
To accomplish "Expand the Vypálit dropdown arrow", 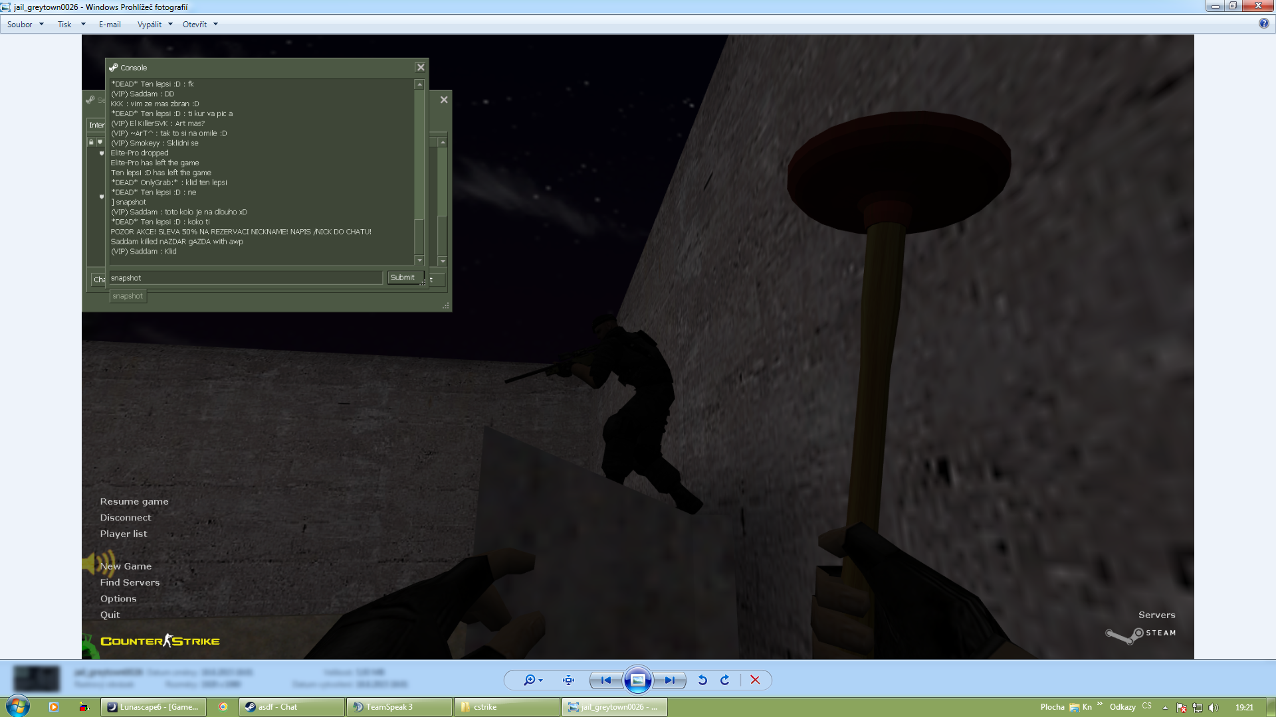I will click(170, 25).
